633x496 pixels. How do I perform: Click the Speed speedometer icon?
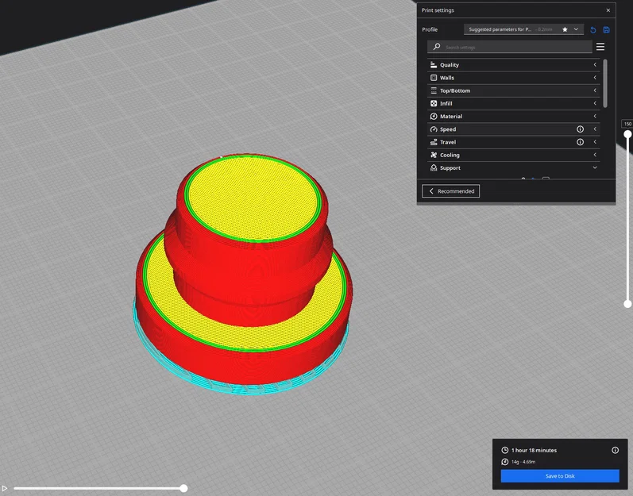[434, 129]
